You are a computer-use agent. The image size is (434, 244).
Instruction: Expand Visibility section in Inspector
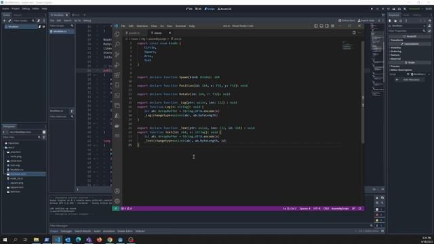pyautogui.click(x=395, y=47)
